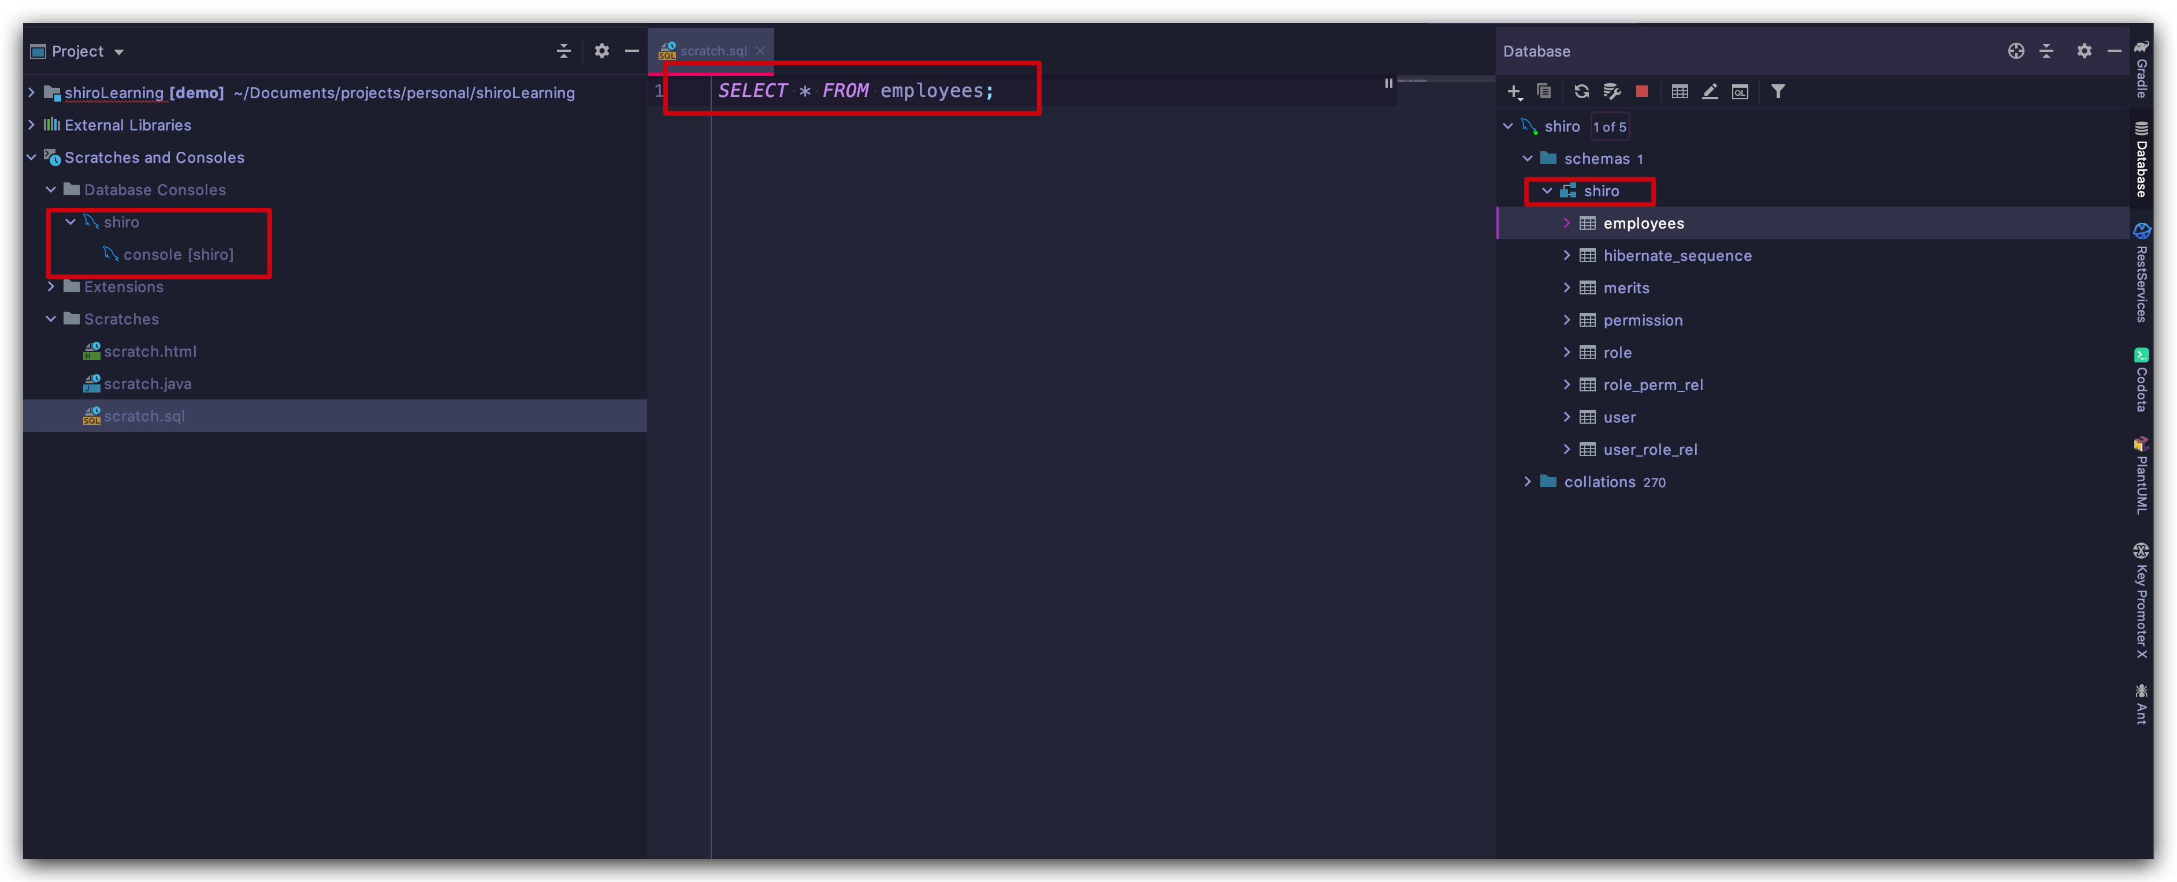Open the Add new data source menu
2177x882 pixels.
tap(1514, 91)
